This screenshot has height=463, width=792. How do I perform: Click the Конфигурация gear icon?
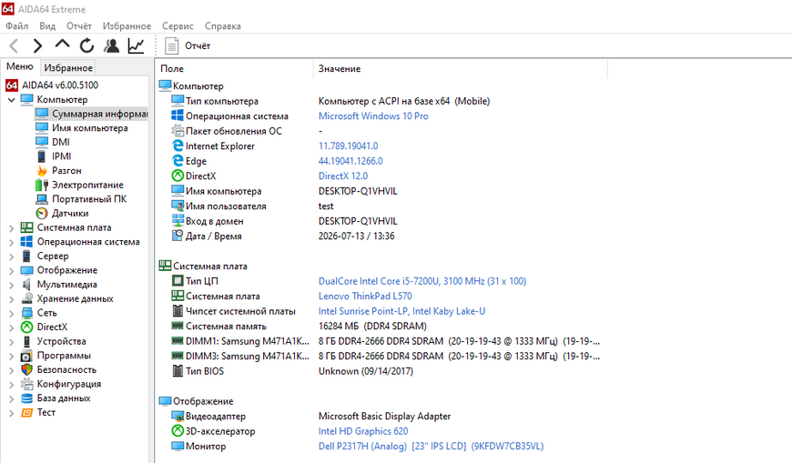click(26, 384)
